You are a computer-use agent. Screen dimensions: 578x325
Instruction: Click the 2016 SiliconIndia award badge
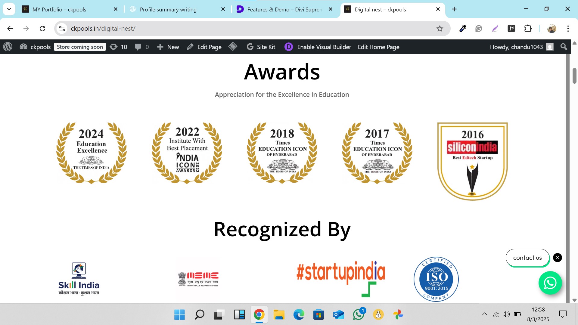[x=472, y=161]
